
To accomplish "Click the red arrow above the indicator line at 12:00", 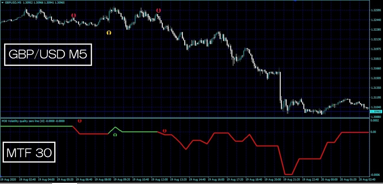I will click(165, 130).
